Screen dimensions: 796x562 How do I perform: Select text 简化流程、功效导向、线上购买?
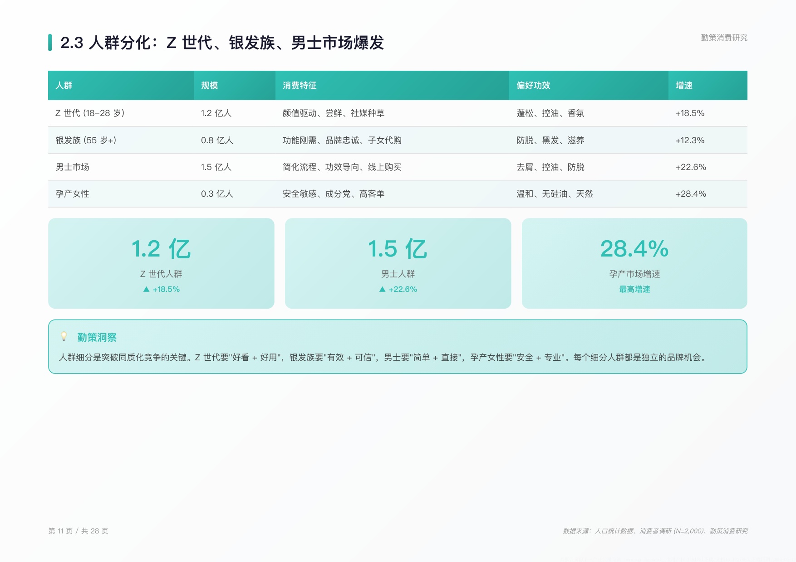click(x=342, y=167)
